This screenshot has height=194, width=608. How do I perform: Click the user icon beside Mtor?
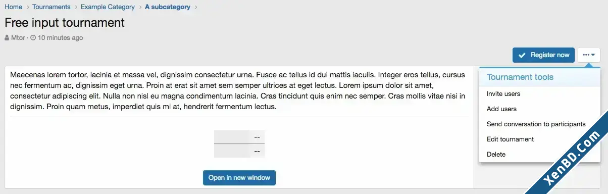[7, 38]
